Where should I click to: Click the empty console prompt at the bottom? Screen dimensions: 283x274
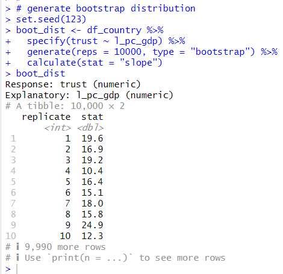[12, 269]
